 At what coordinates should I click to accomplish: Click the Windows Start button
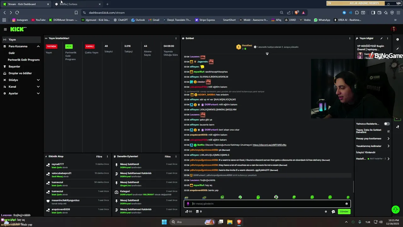tap(164, 222)
